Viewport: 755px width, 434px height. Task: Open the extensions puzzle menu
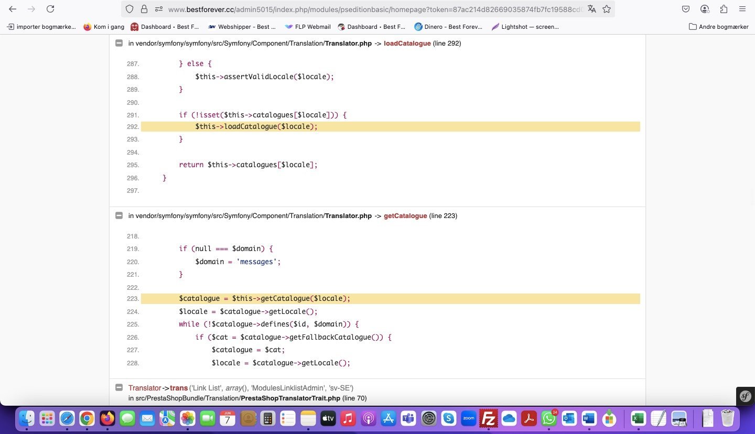724,9
